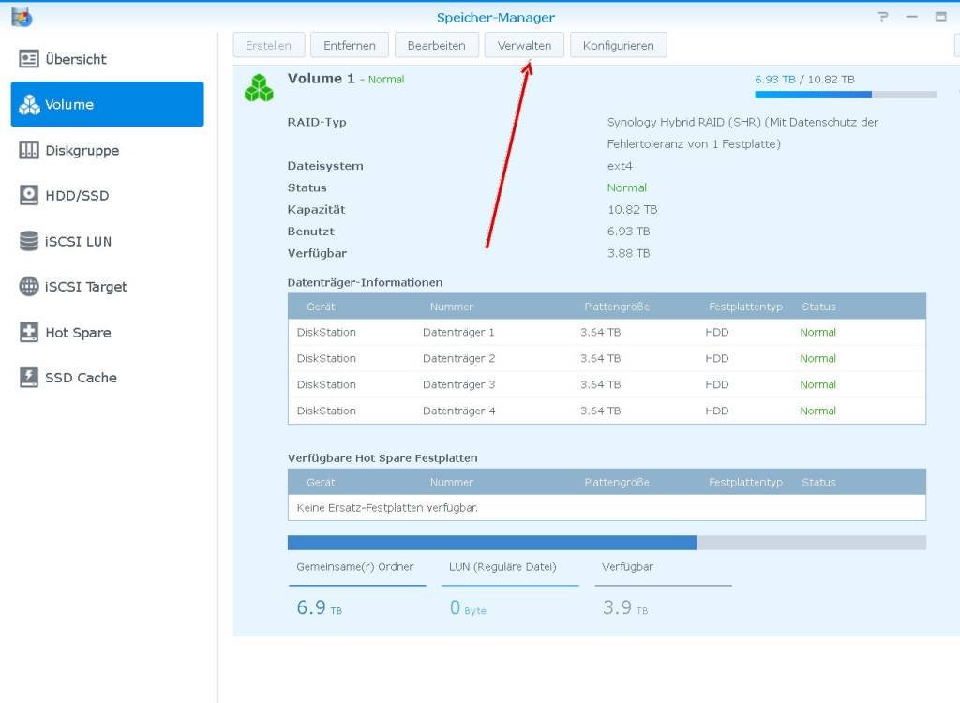Click the Bearbeiten button

(x=437, y=45)
